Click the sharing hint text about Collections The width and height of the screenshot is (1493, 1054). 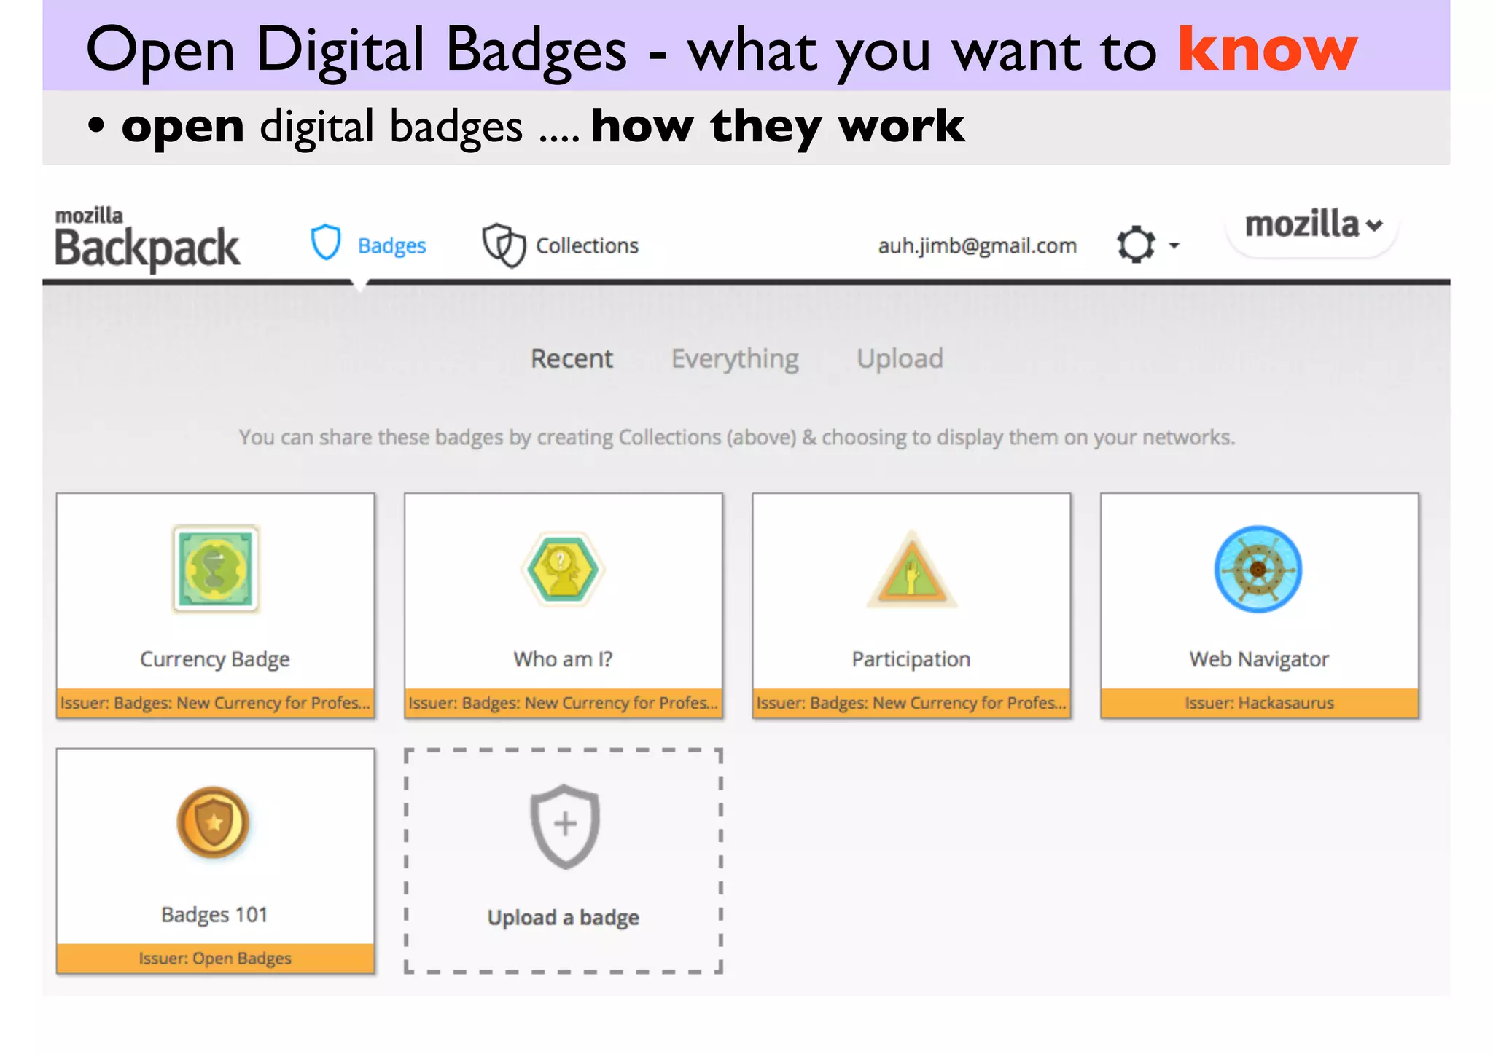(737, 437)
